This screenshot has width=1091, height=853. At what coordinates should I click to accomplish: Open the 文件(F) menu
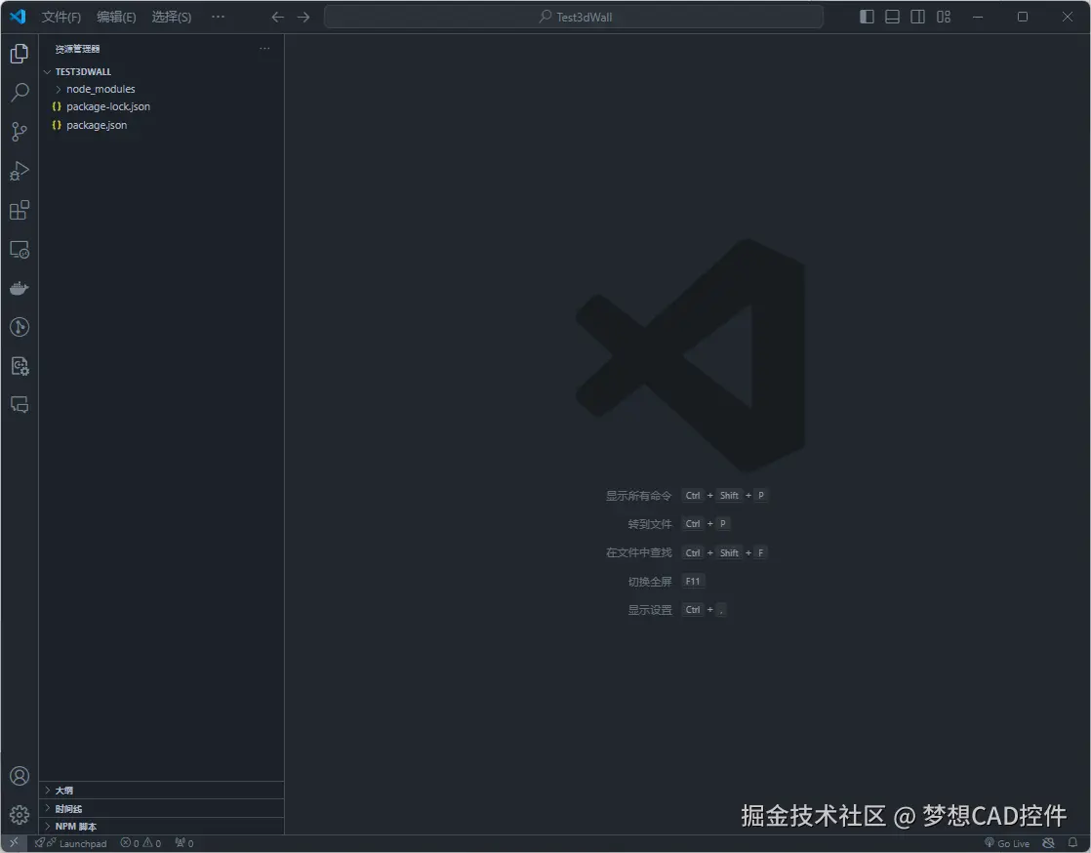pyautogui.click(x=61, y=17)
